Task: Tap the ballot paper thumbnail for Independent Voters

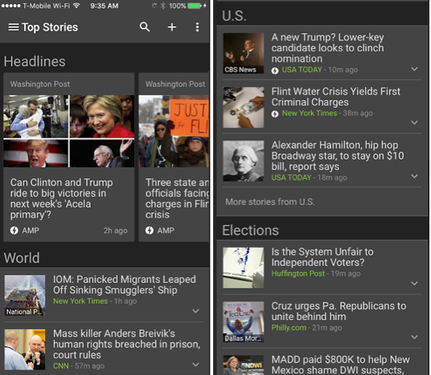Action: pos(243,268)
